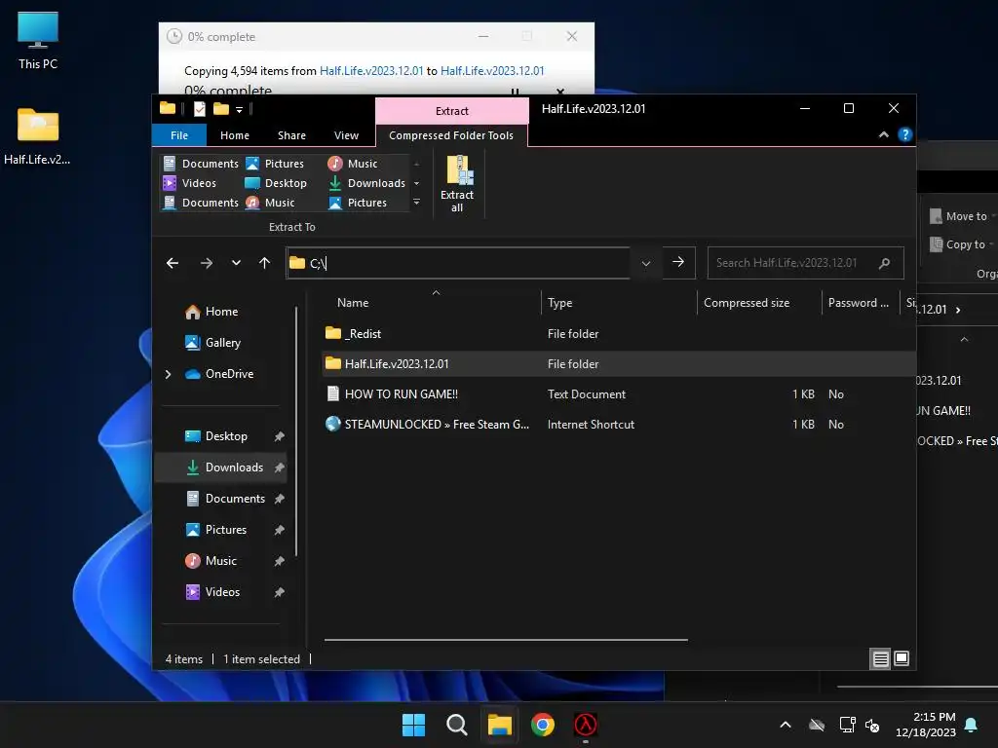The image size is (998, 748).
Task: Sort by the Name column header
Action: pyautogui.click(x=433, y=303)
